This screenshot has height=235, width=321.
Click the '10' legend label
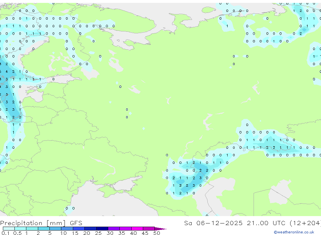coord(64,233)
